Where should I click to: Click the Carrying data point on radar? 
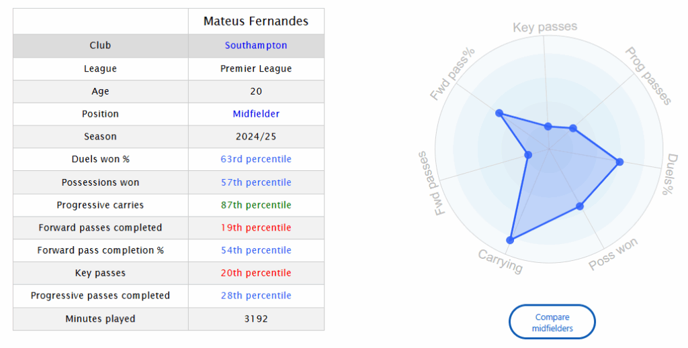(x=510, y=240)
